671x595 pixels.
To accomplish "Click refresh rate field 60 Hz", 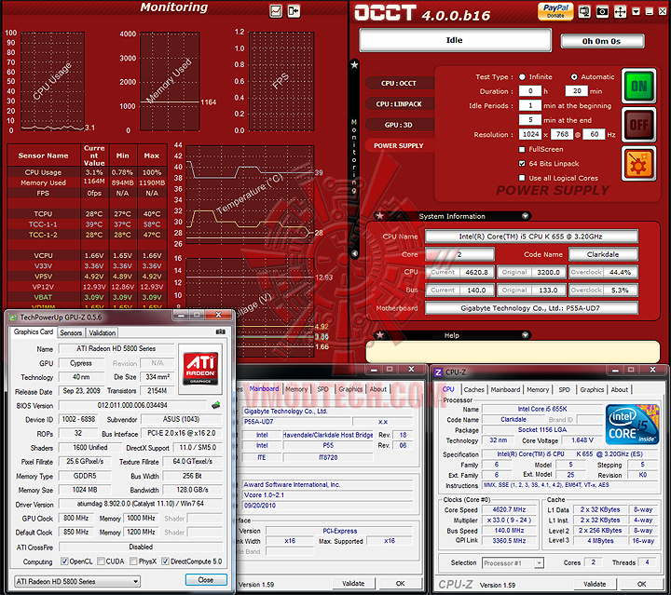I will 594,134.
